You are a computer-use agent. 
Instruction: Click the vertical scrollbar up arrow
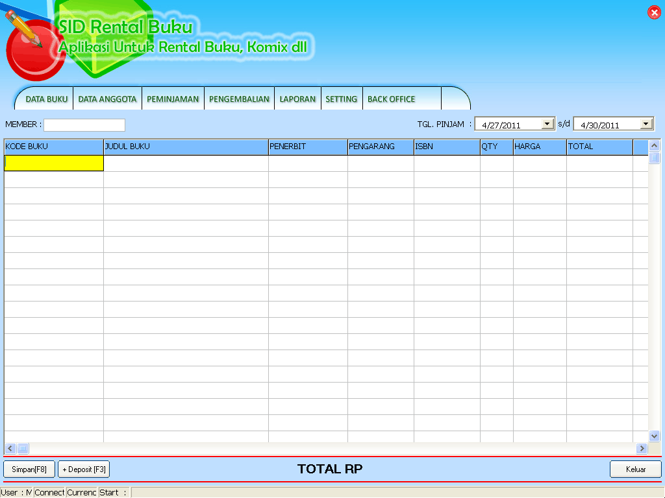pos(654,146)
